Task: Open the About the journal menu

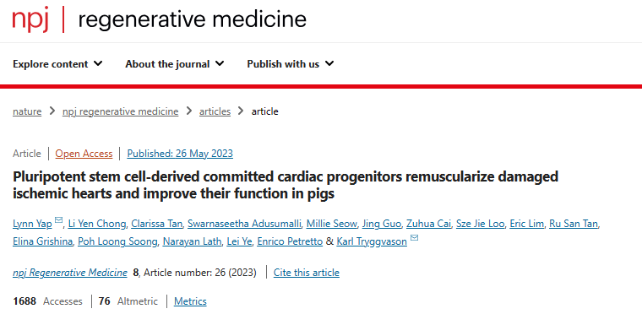Action: pyautogui.click(x=174, y=64)
